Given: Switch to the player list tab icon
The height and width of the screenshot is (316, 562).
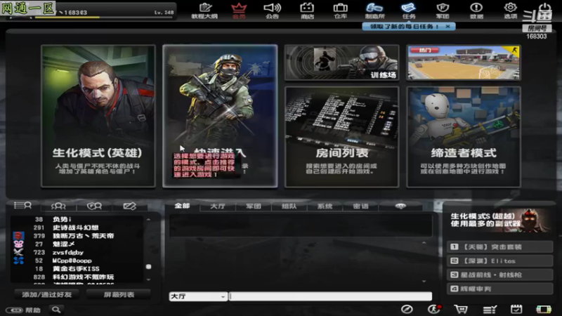Looking at the screenshot, I should [22, 205].
